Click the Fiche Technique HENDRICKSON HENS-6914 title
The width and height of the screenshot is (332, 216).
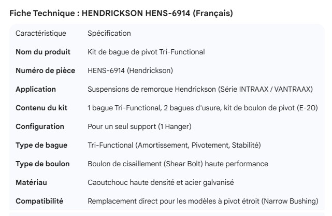click(121, 13)
